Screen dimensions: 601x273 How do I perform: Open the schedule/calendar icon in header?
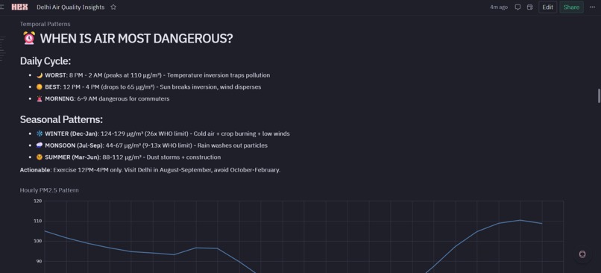coord(529,7)
